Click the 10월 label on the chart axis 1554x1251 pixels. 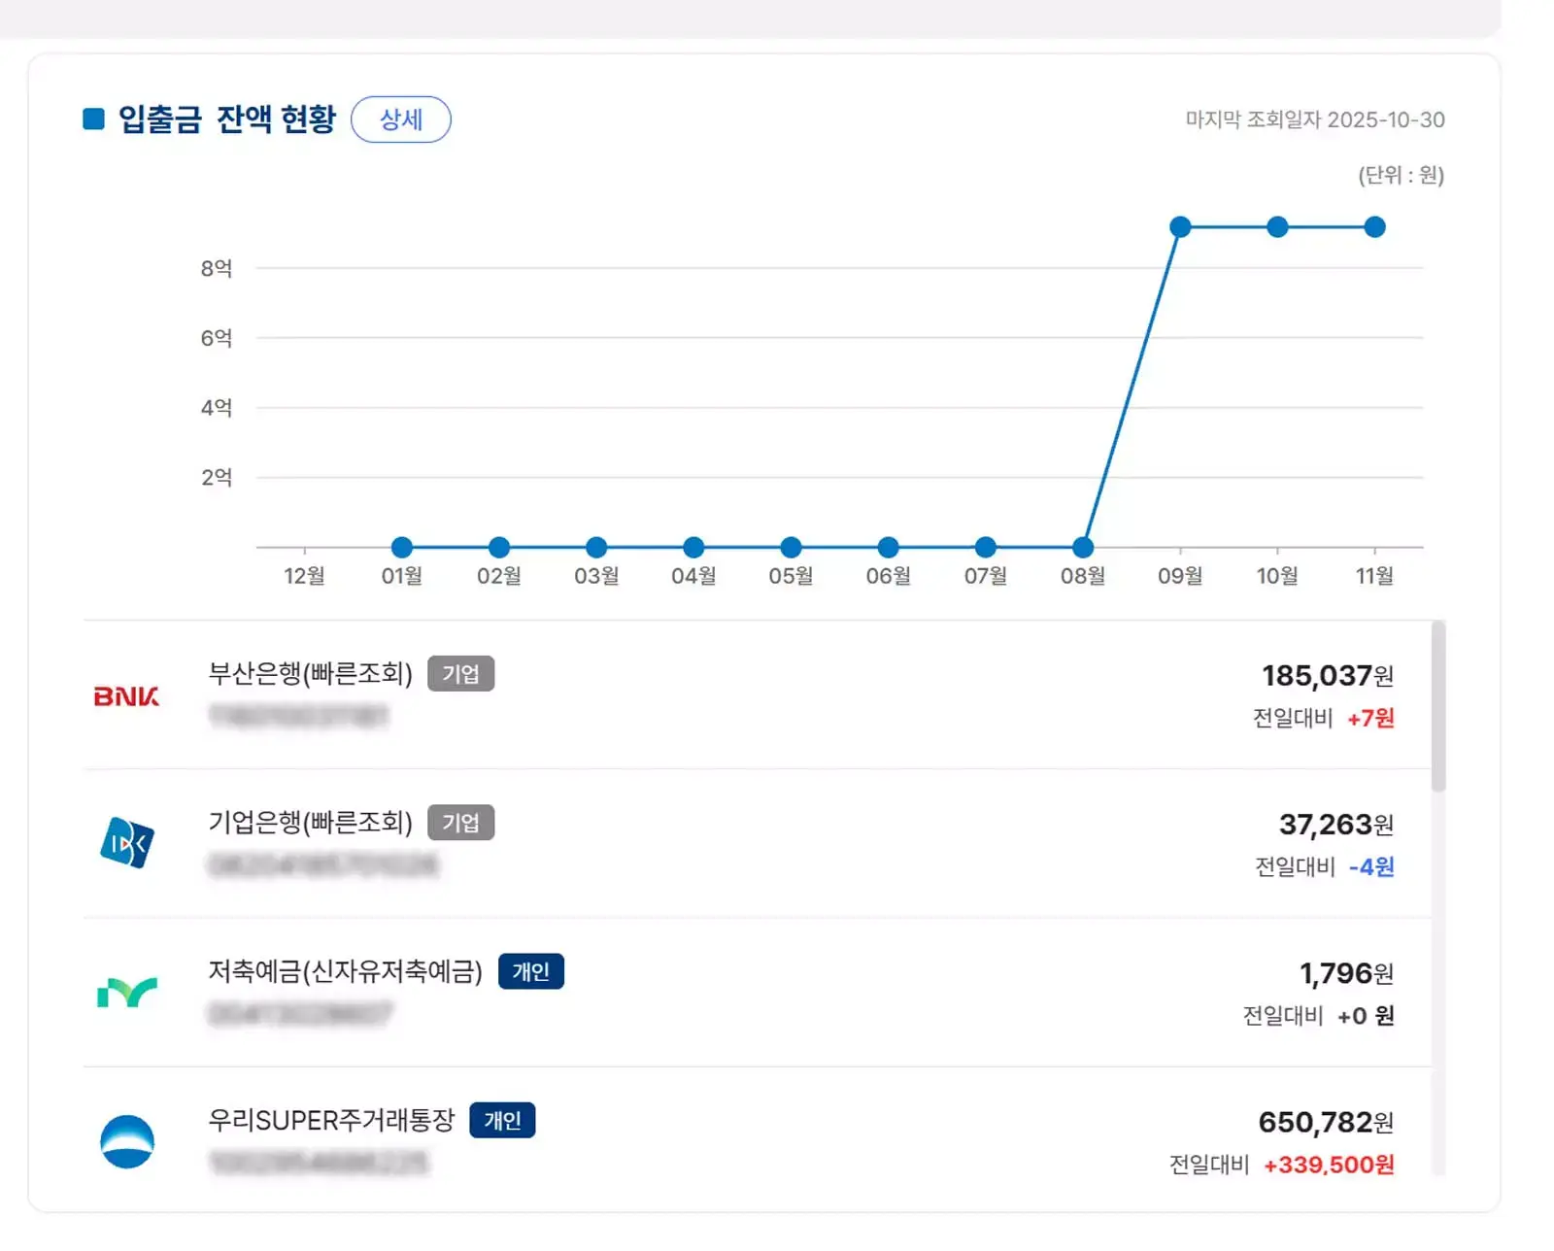tap(1277, 575)
